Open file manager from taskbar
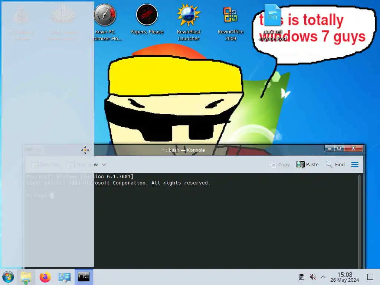Viewport: 380px width, 285px height. pyautogui.click(x=26, y=277)
